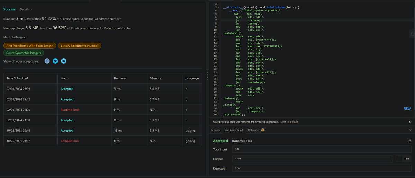Click the Reset to default link
This screenshot has height=178, width=415.
tap(289, 122)
